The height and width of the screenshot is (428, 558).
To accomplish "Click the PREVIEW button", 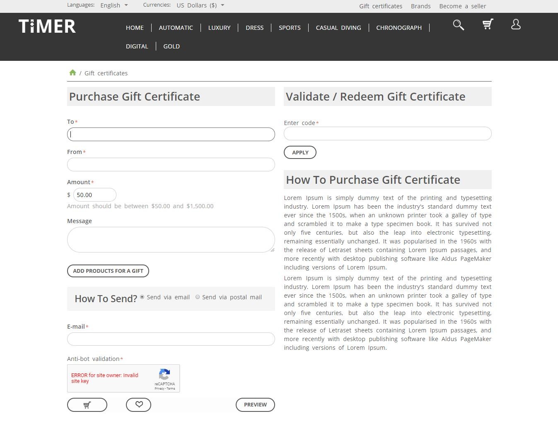I will 255,405.
